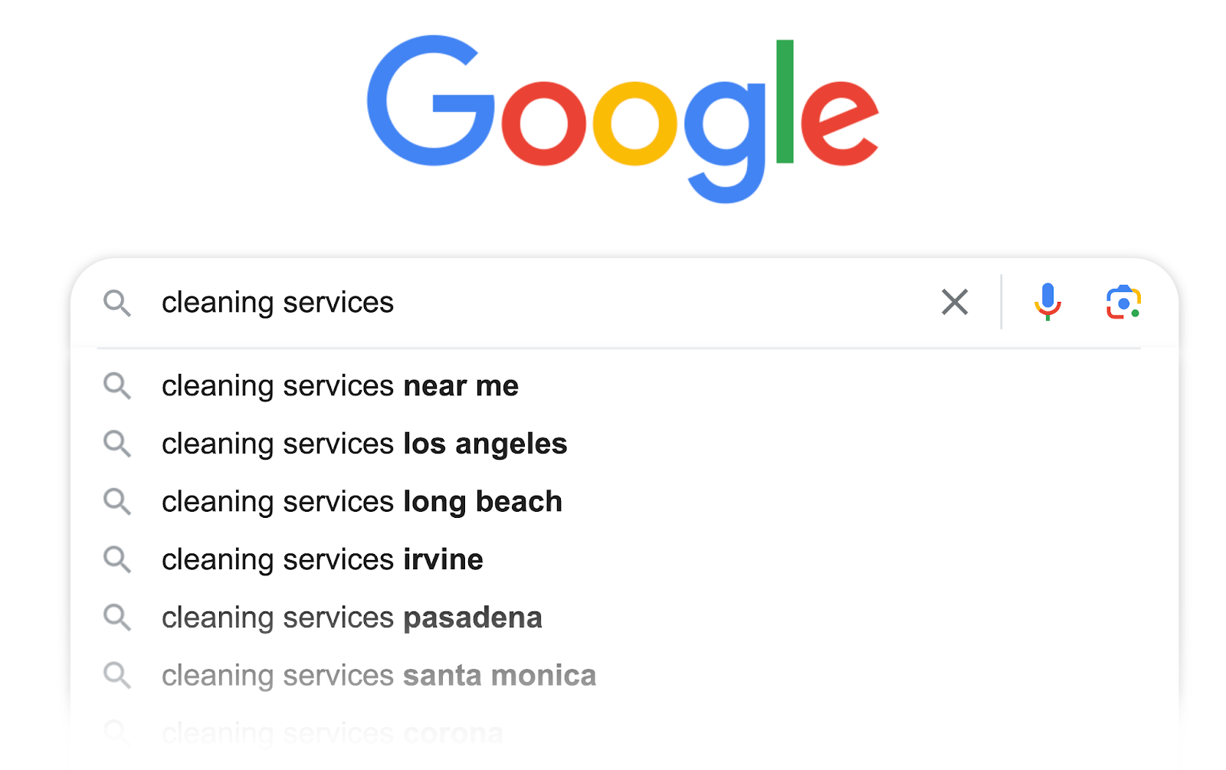Click the magnifier icon beside 'cleaning services long beach'

[117, 502]
